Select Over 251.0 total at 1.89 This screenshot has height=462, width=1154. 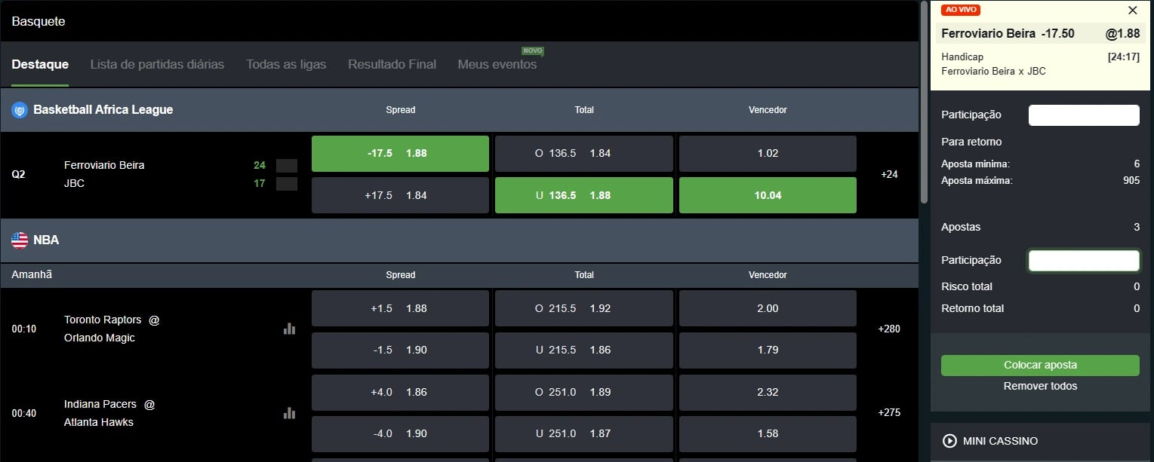(x=583, y=393)
